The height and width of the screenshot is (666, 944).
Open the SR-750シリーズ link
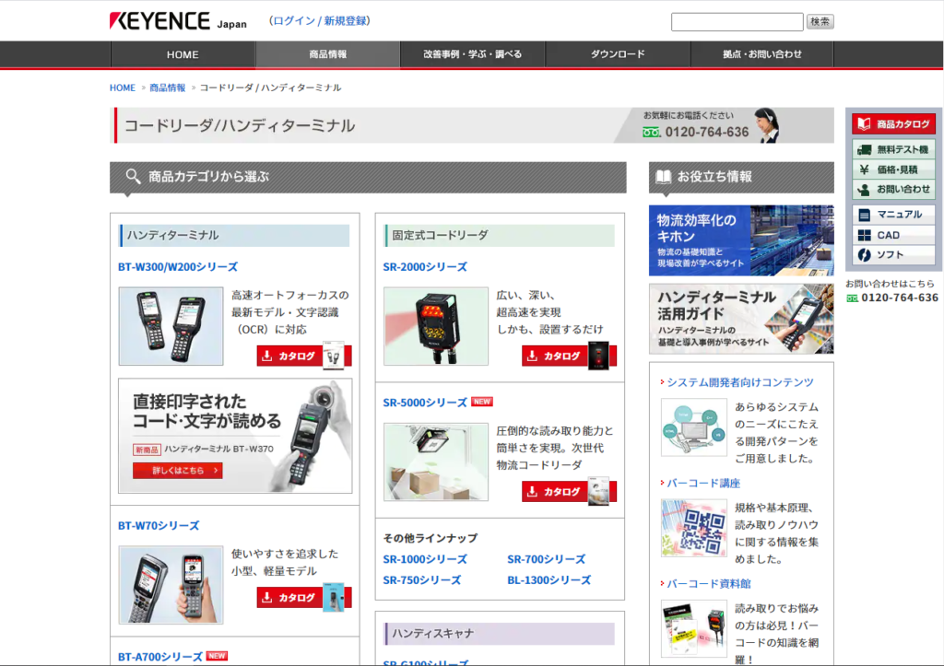point(422,580)
